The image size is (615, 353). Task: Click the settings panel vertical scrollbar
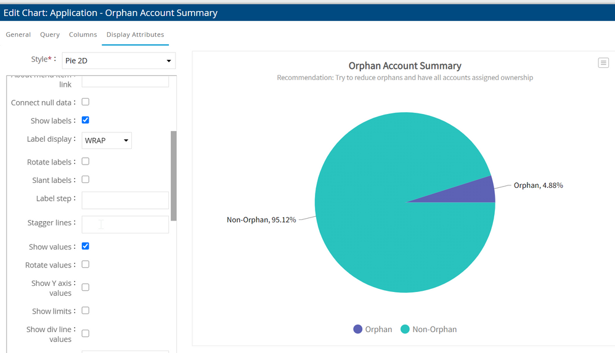174,176
